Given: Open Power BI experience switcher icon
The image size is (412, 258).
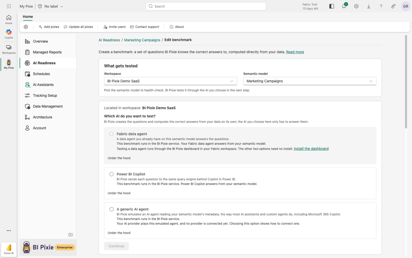Looking at the screenshot, I should pos(9,249).
